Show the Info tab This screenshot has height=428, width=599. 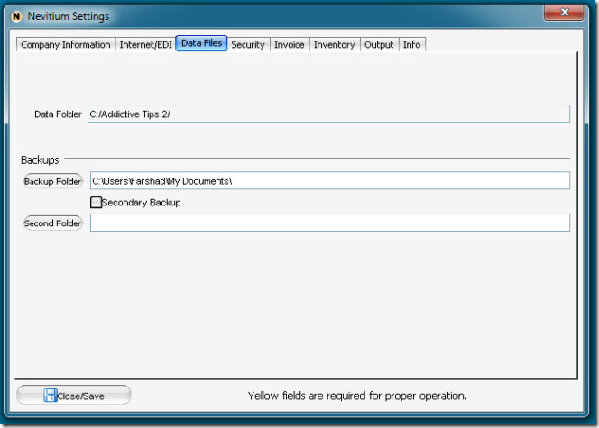point(411,45)
